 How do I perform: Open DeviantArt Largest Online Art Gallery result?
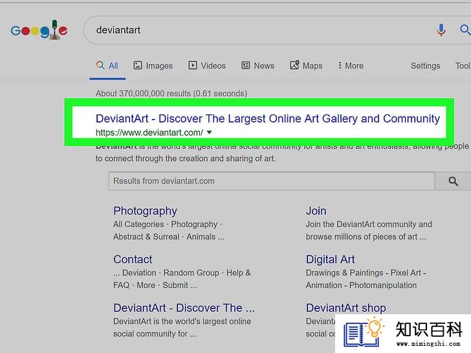[268, 118]
